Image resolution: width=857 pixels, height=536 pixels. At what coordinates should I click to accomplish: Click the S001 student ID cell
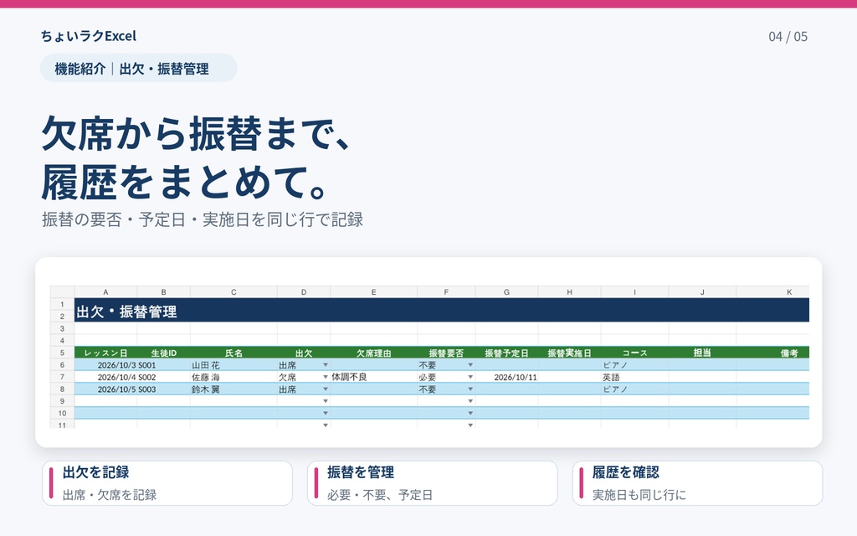coord(163,365)
